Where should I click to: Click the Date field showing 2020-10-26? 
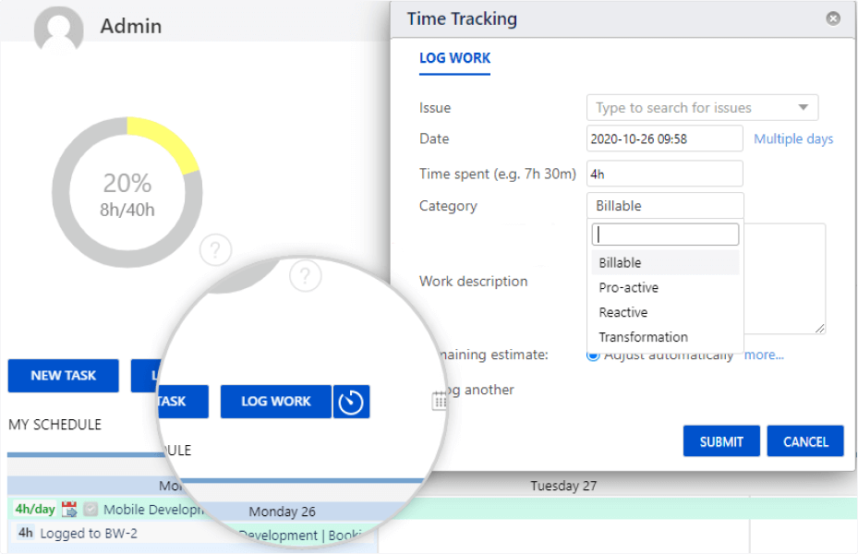point(664,138)
